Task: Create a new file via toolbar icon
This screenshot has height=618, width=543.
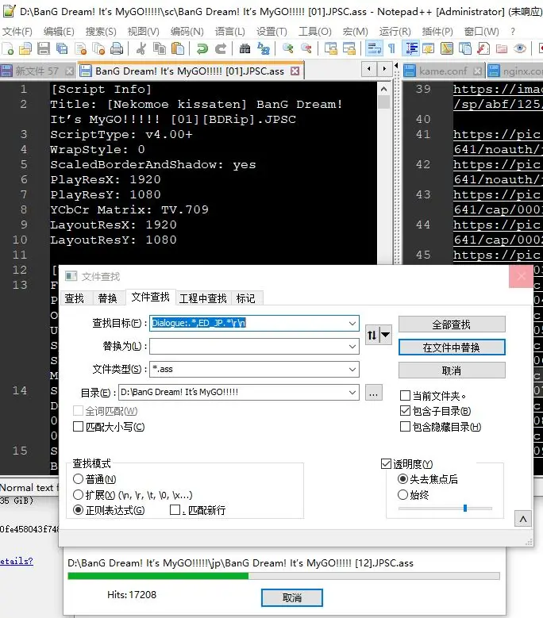Action: pos(8,49)
